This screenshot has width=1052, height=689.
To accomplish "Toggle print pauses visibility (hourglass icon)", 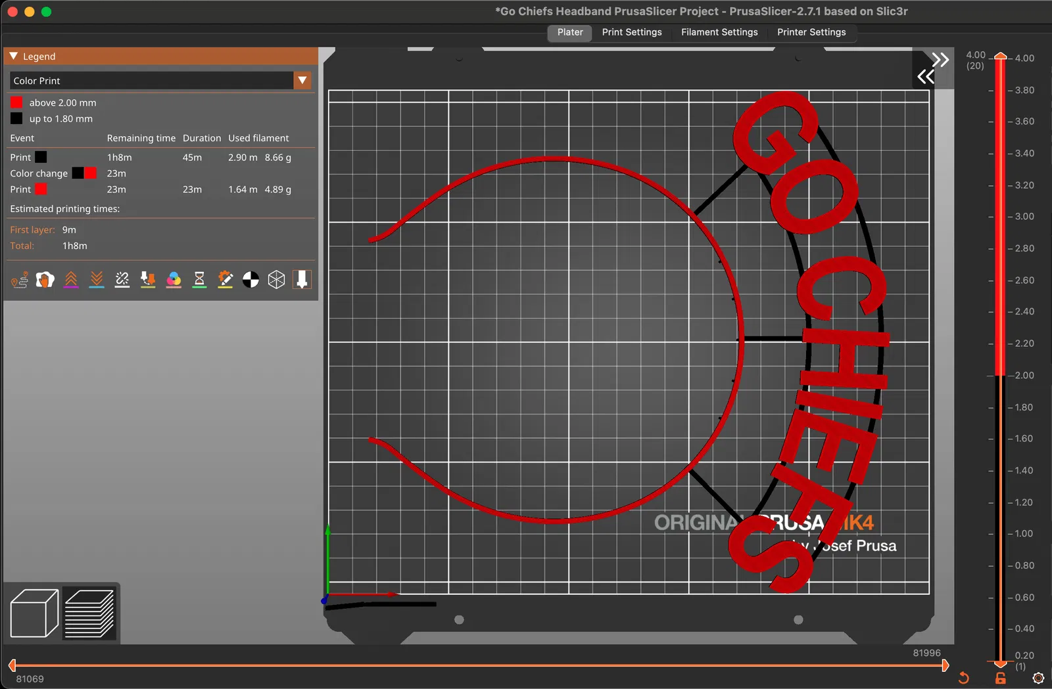I will coord(199,280).
